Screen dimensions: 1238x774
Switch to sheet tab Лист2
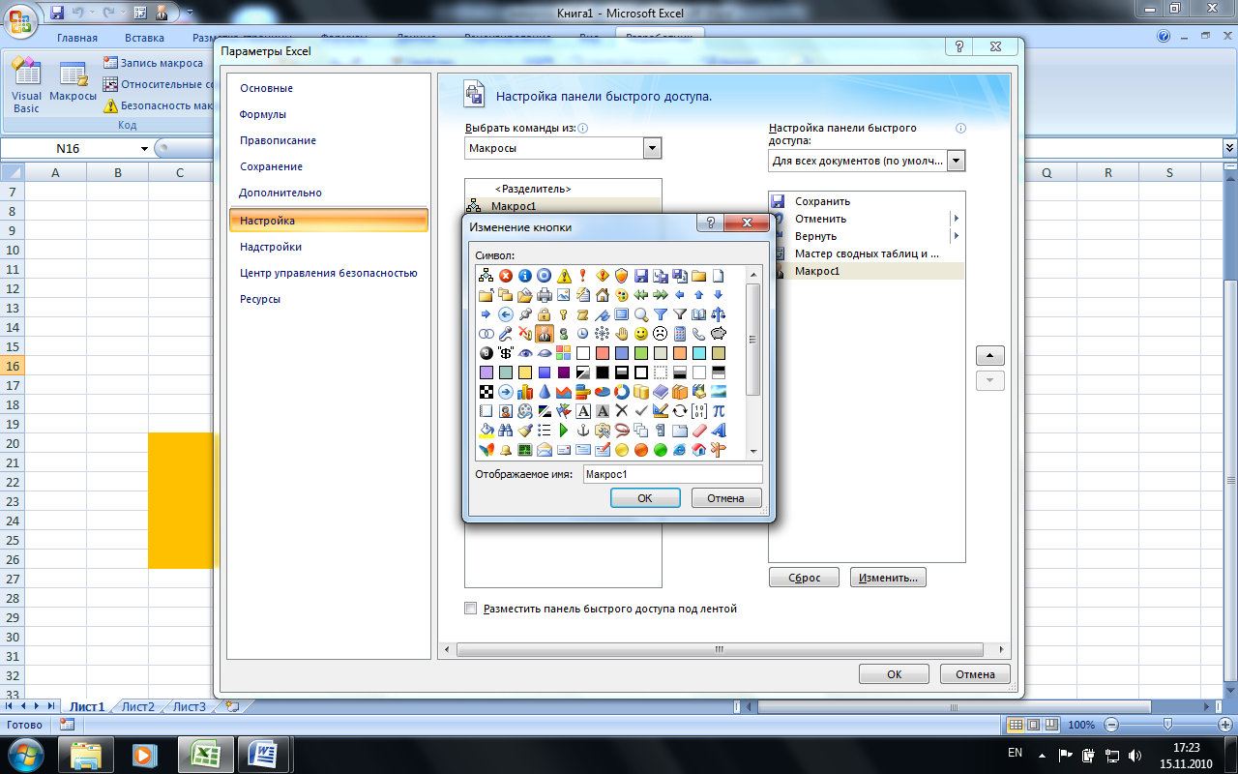coord(138,706)
